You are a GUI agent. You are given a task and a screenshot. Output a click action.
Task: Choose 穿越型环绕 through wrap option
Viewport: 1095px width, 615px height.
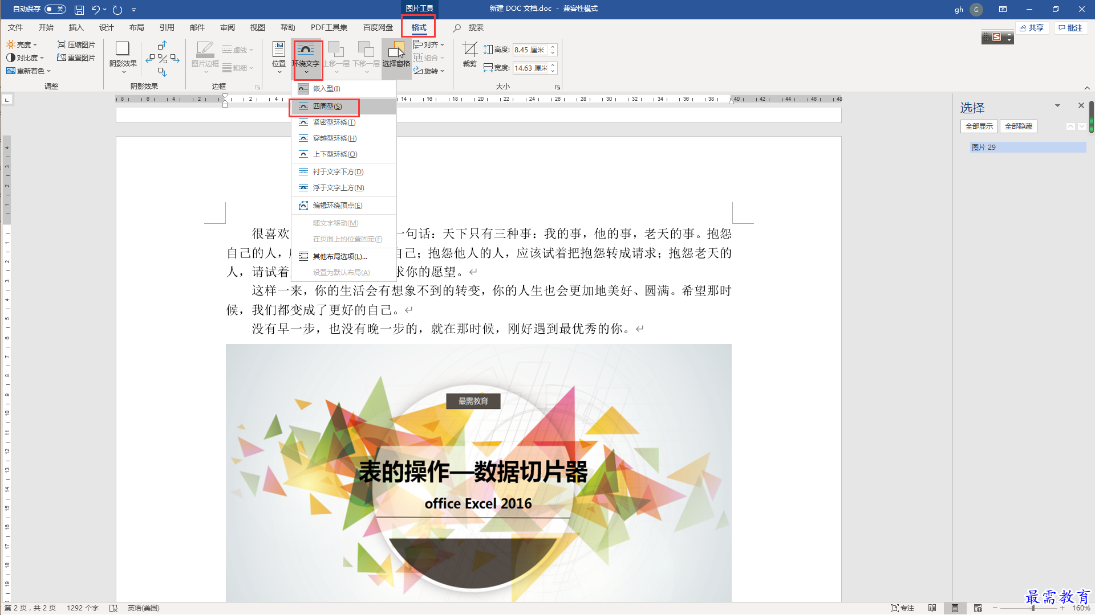pos(344,138)
